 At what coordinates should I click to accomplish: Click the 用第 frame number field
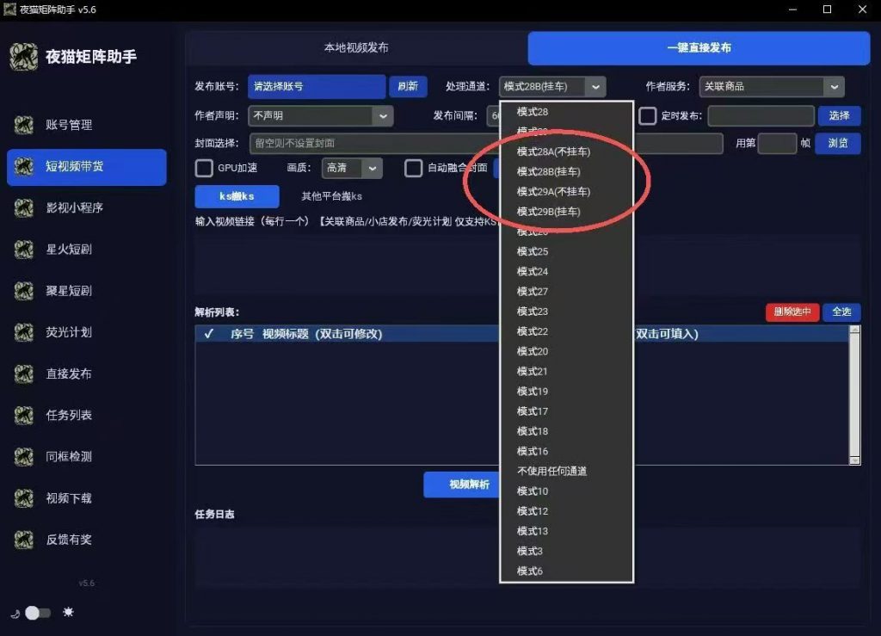[777, 143]
